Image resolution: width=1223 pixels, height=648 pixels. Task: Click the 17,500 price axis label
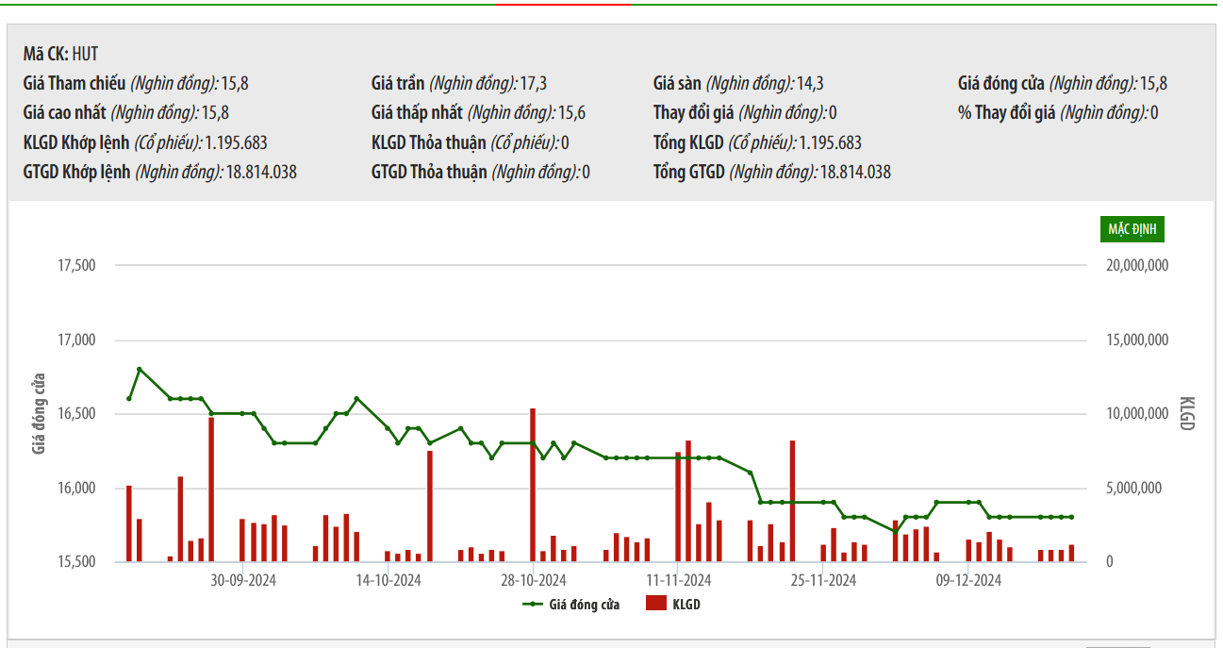coord(77,266)
